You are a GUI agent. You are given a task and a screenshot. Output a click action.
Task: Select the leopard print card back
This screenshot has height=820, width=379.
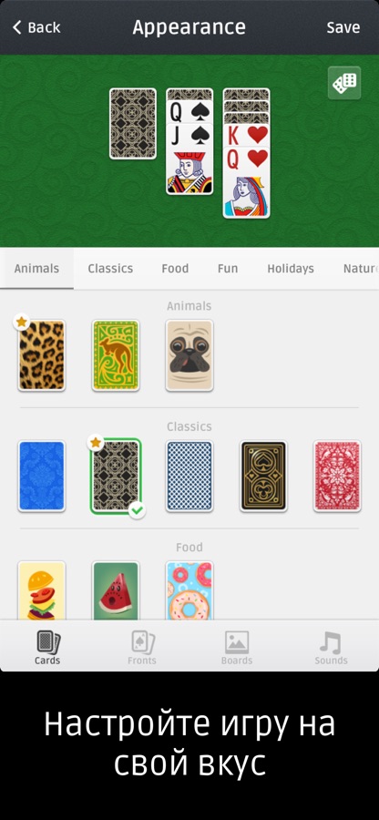coord(42,355)
